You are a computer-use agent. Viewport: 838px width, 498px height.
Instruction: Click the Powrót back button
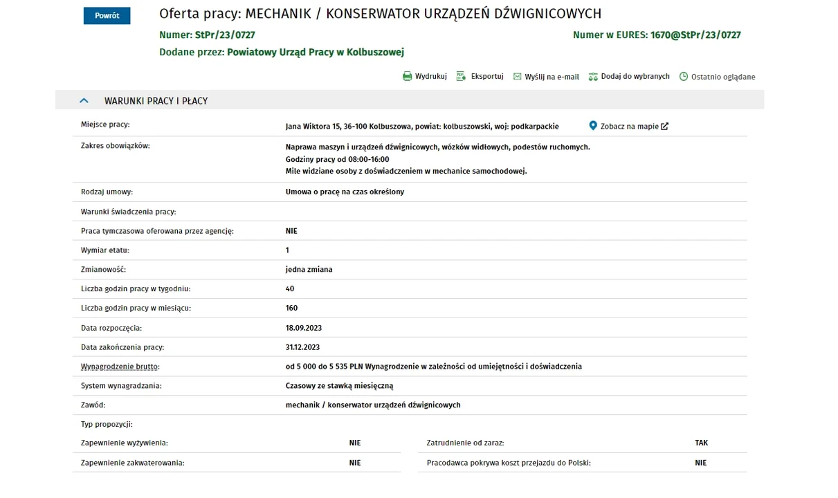pyautogui.click(x=107, y=16)
